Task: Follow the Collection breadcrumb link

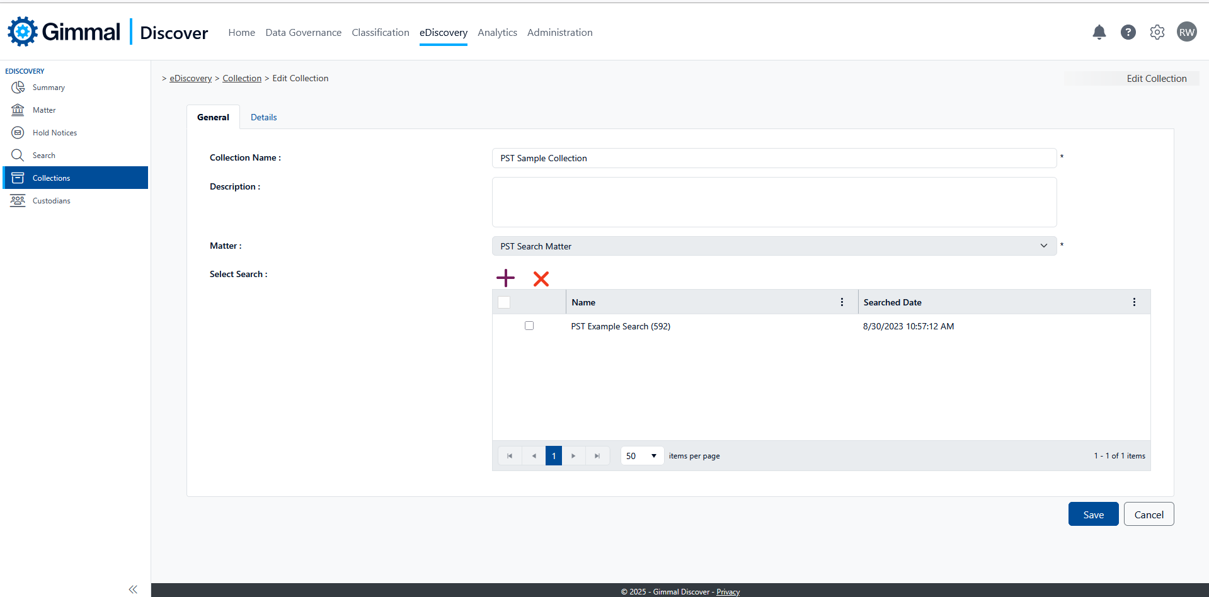Action: 242,78
